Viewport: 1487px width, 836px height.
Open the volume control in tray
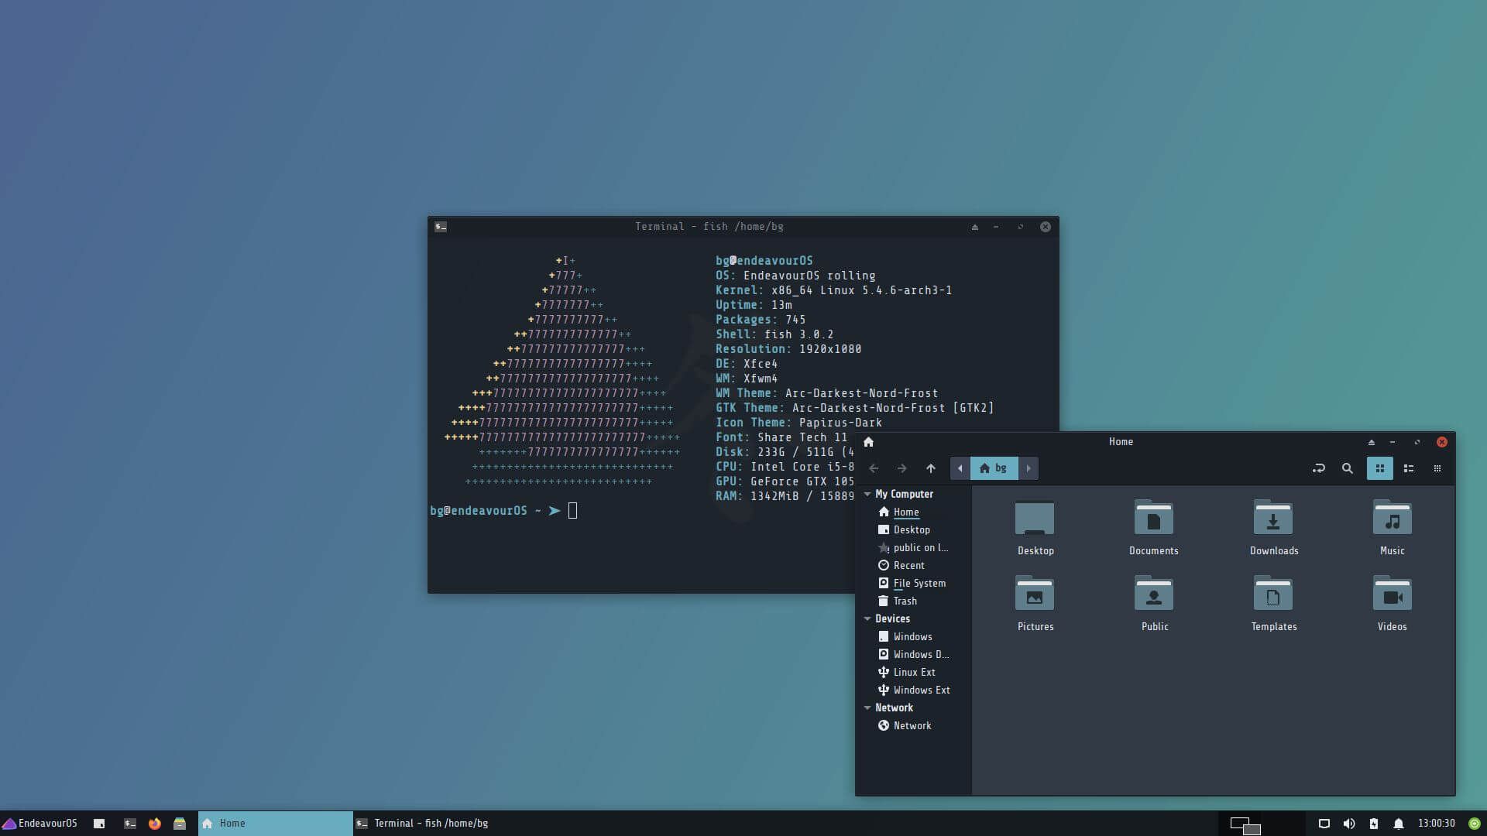[x=1348, y=824]
